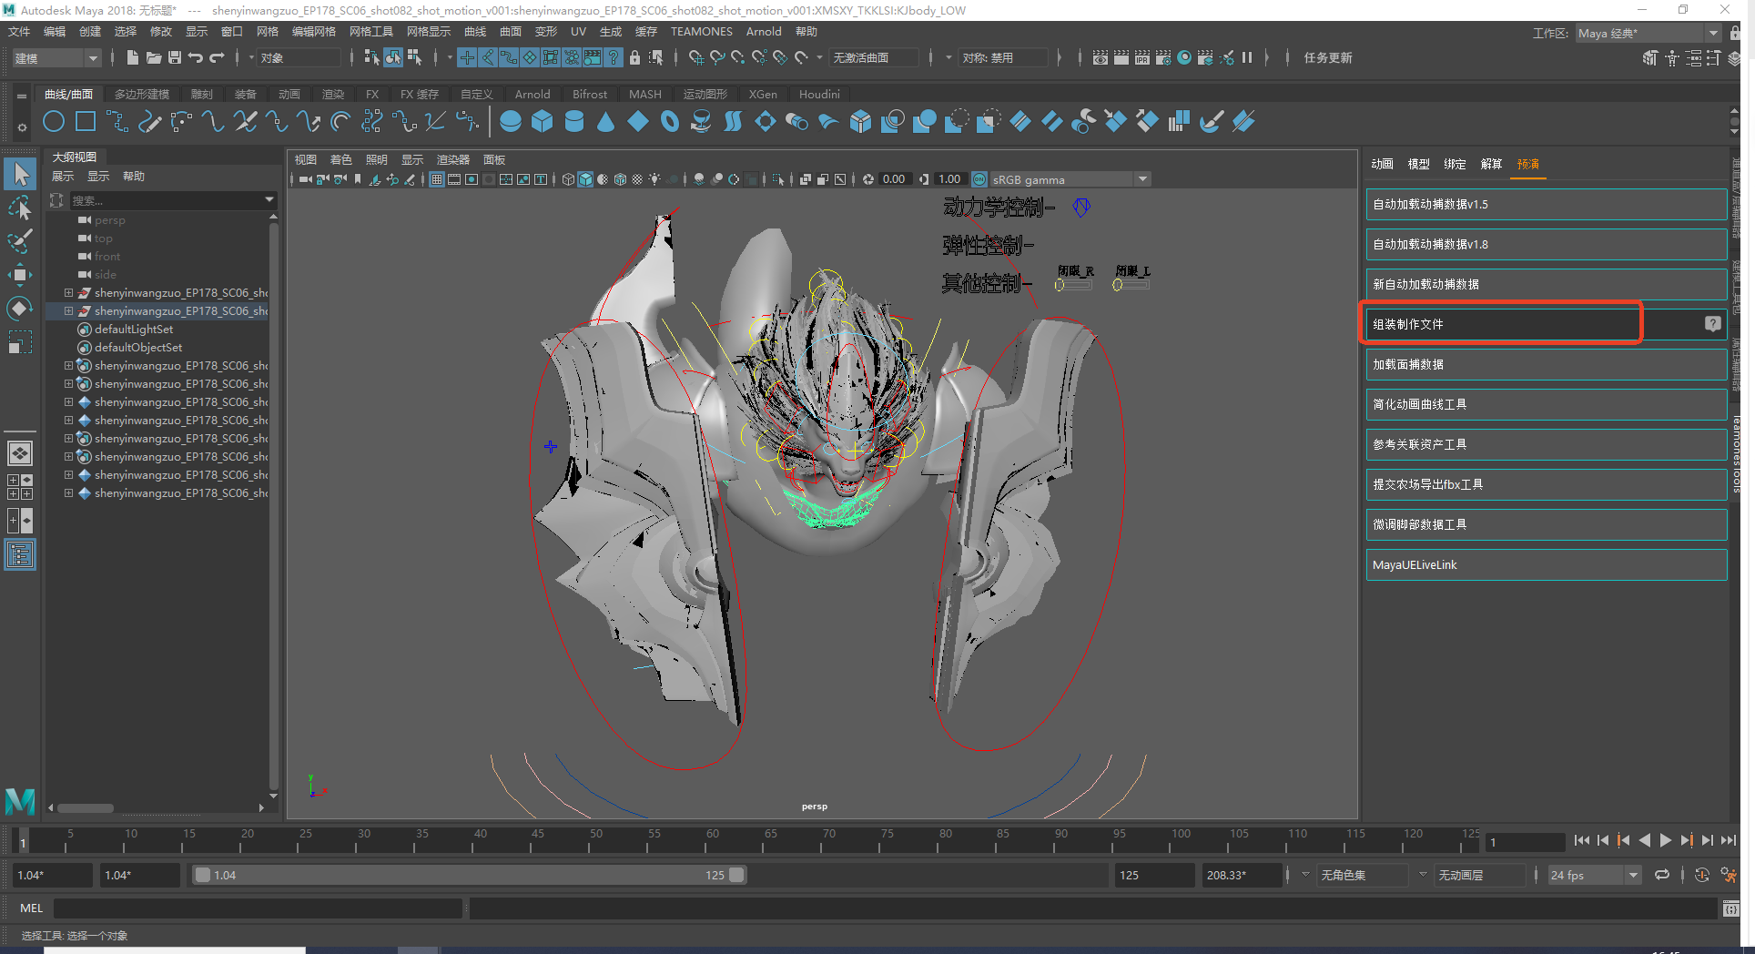Viewport: 1755px width, 954px height.
Task: Open the TEAMONES menu
Action: pos(701,32)
